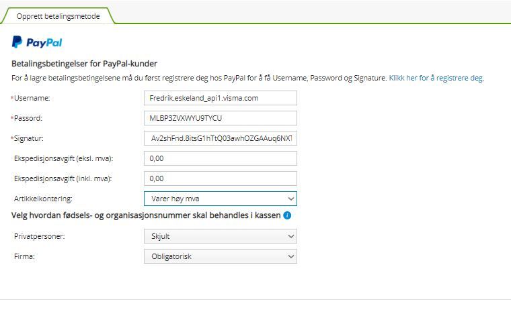
Task: Click the fødsels- og organisasjonsnummer heading
Action: (145, 215)
